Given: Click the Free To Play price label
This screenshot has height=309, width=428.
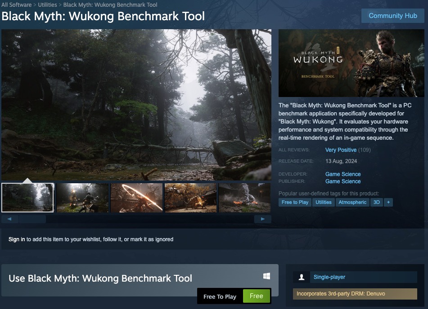Looking at the screenshot, I should [220, 296].
